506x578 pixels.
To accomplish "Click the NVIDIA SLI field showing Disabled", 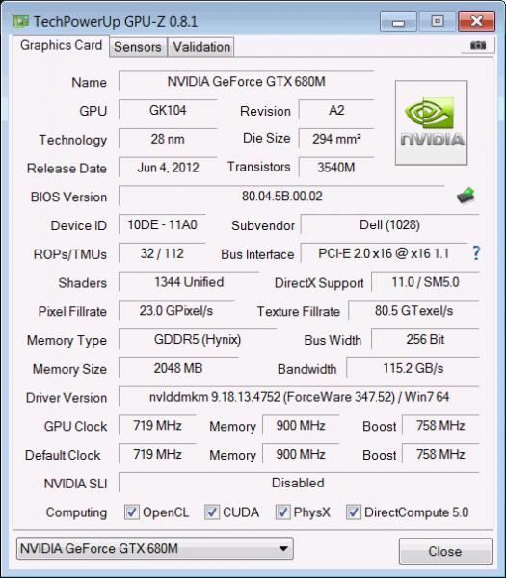I will (299, 483).
